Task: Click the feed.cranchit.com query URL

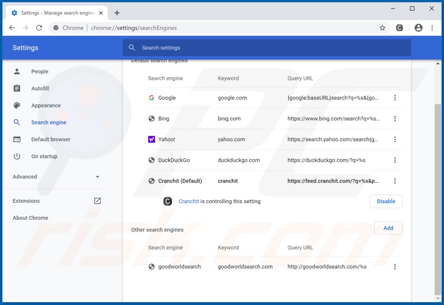Action: point(333,181)
